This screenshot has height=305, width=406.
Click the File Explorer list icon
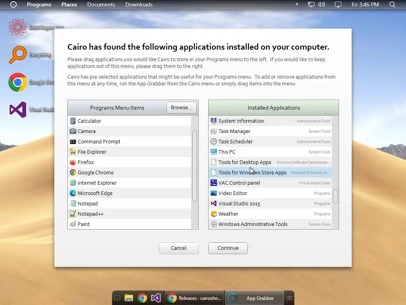(73, 152)
